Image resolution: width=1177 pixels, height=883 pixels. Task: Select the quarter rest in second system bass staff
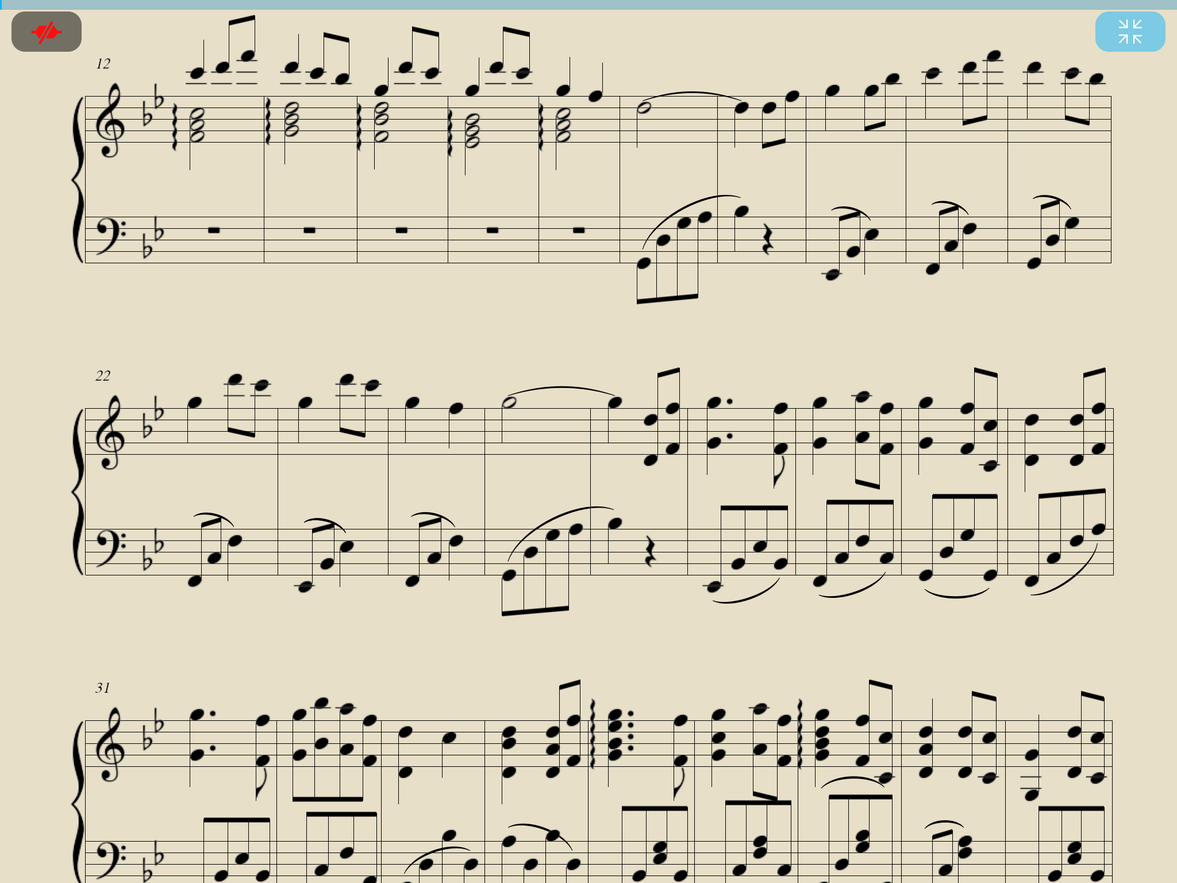point(650,552)
